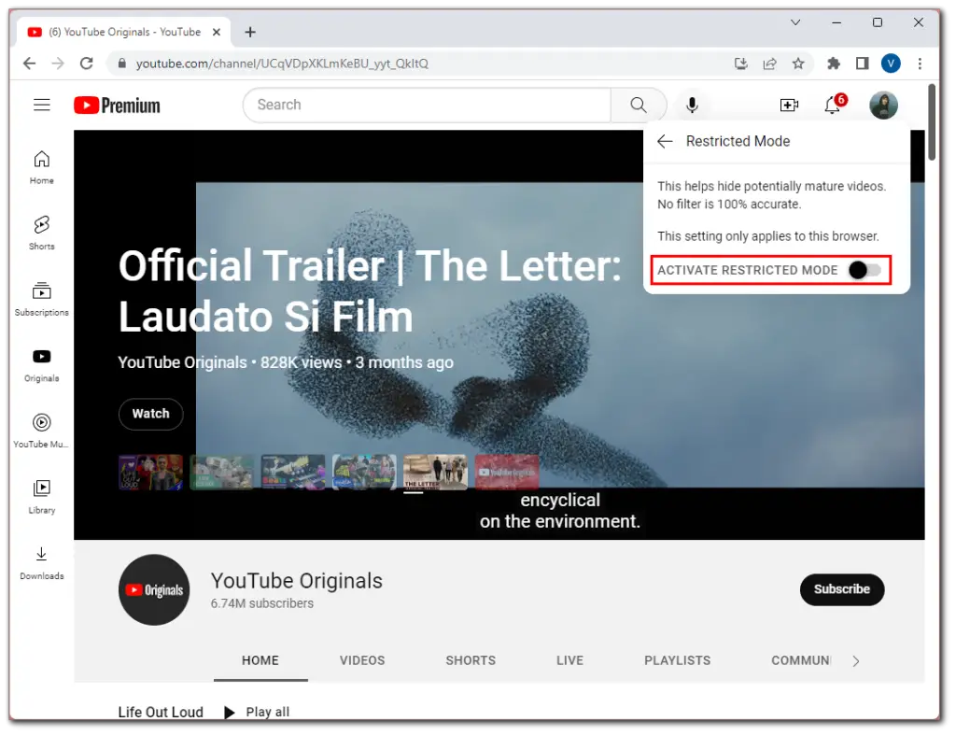Open new browser tab with plus
The width and height of the screenshot is (956, 736).
(250, 32)
